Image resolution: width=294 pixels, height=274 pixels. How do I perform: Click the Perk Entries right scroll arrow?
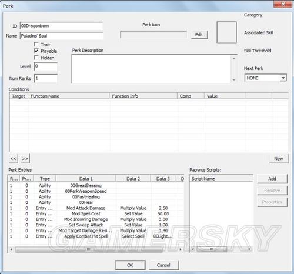[180, 249]
